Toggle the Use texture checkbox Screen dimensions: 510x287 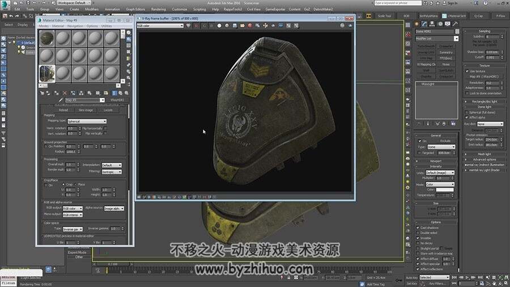coord(467,71)
